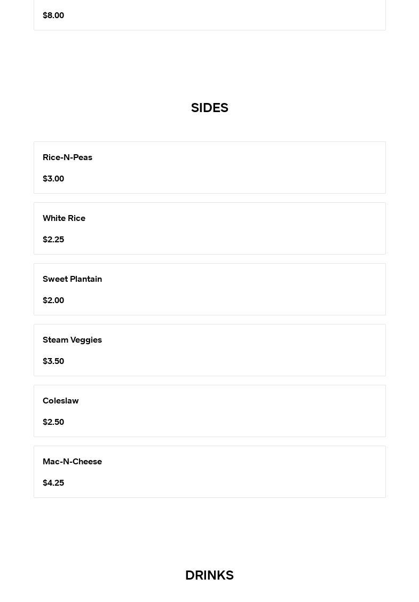
Task: Select the Rice-N-Peas item name
Action: click(x=67, y=157)
